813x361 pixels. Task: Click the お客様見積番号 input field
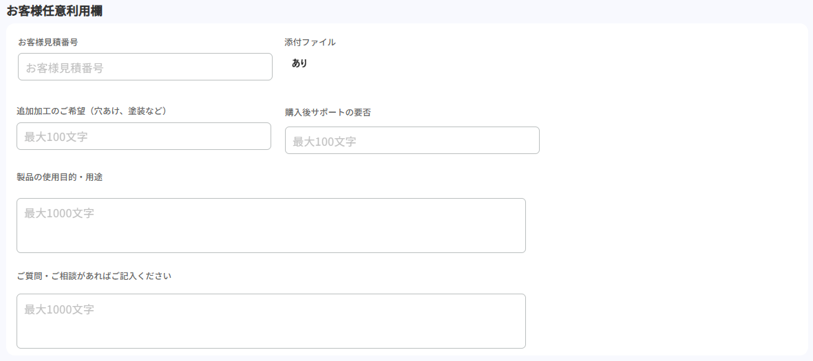pyautogui.click(x=145, y=67)
